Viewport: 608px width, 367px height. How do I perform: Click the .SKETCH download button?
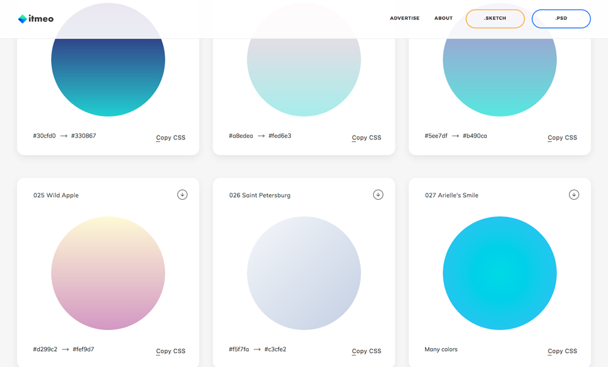[495, 19]
